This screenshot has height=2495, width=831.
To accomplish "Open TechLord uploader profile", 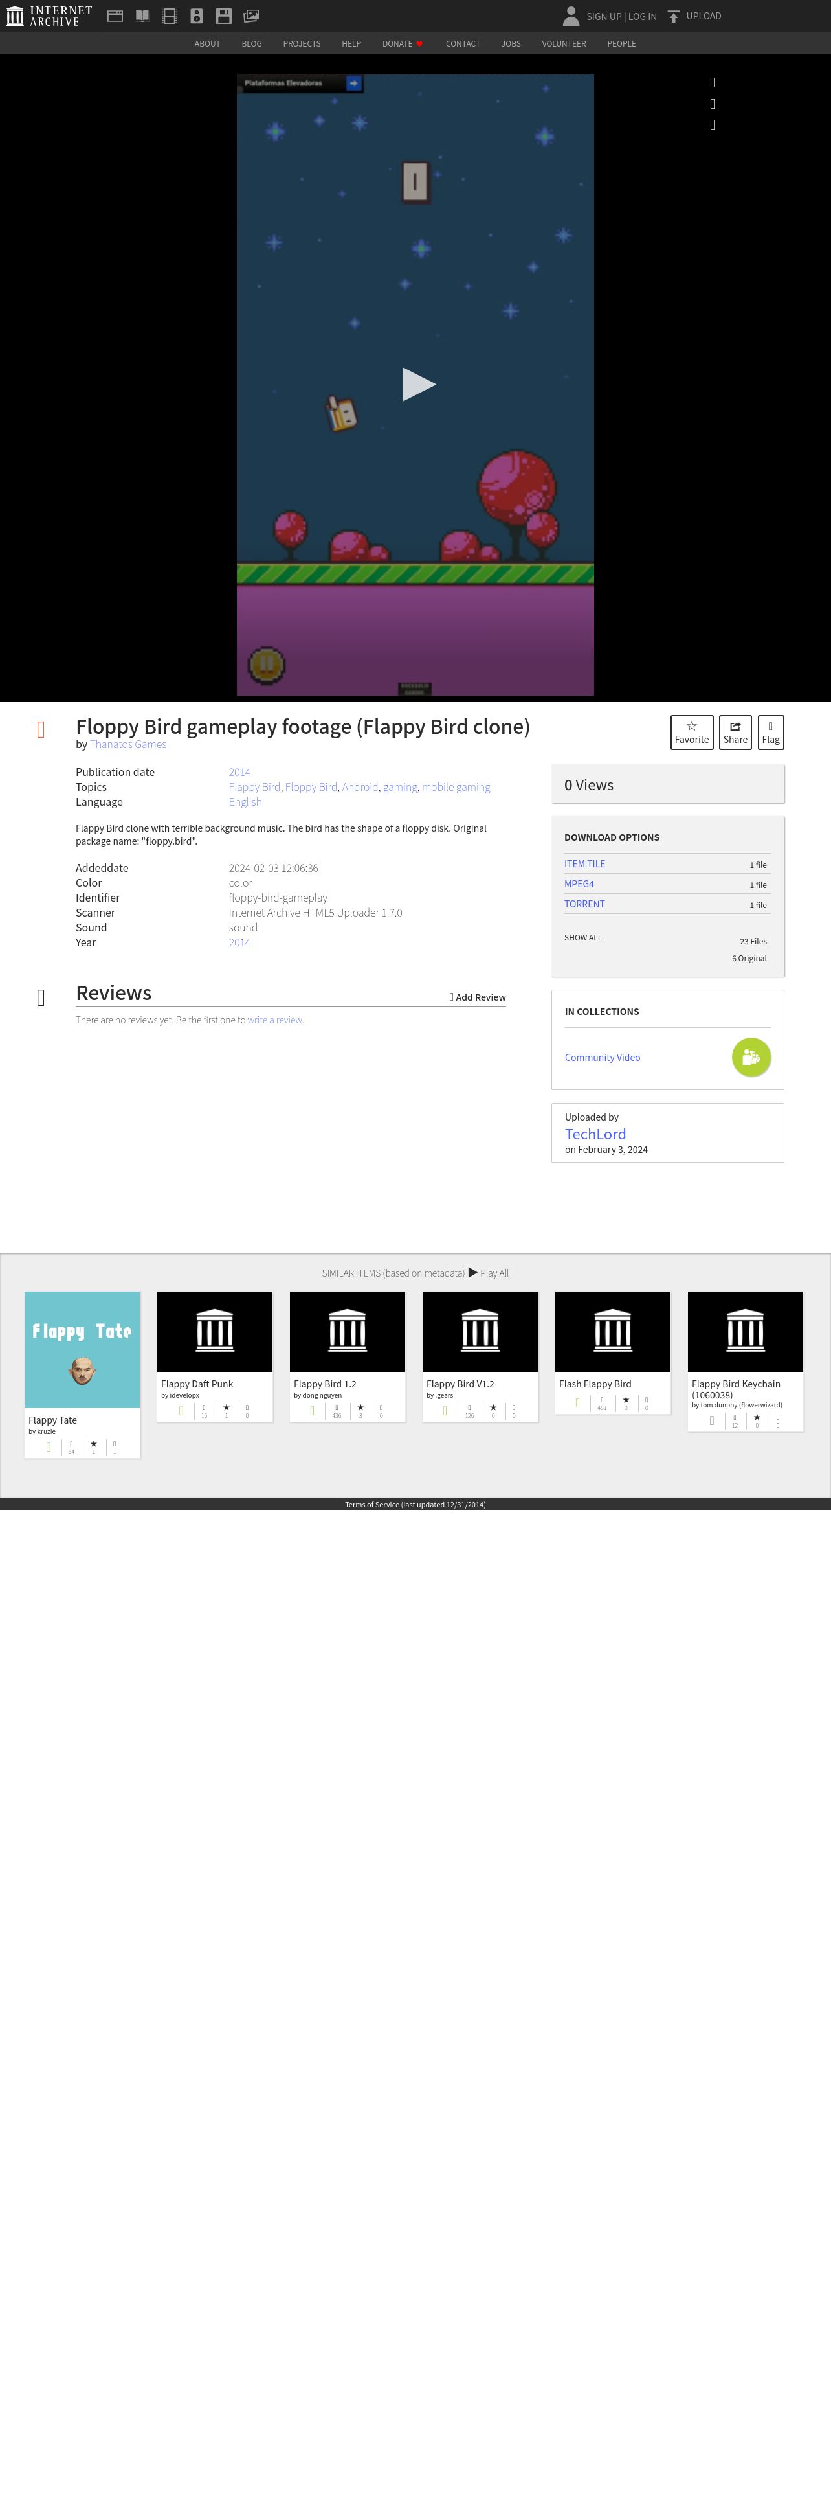I will [x=595, y=1134].
